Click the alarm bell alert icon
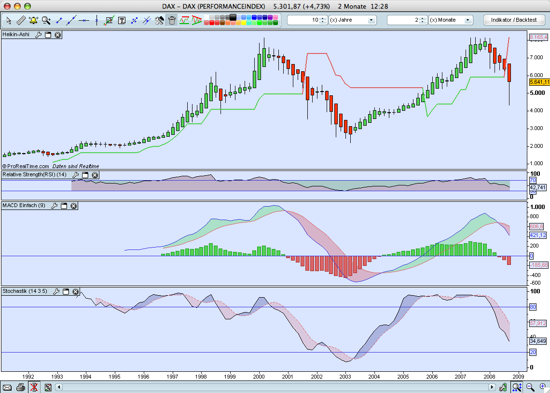 point(33,20)
